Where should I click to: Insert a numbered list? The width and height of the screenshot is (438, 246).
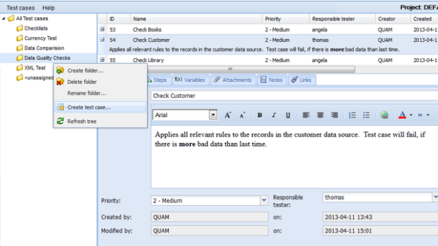coord(352,115)
